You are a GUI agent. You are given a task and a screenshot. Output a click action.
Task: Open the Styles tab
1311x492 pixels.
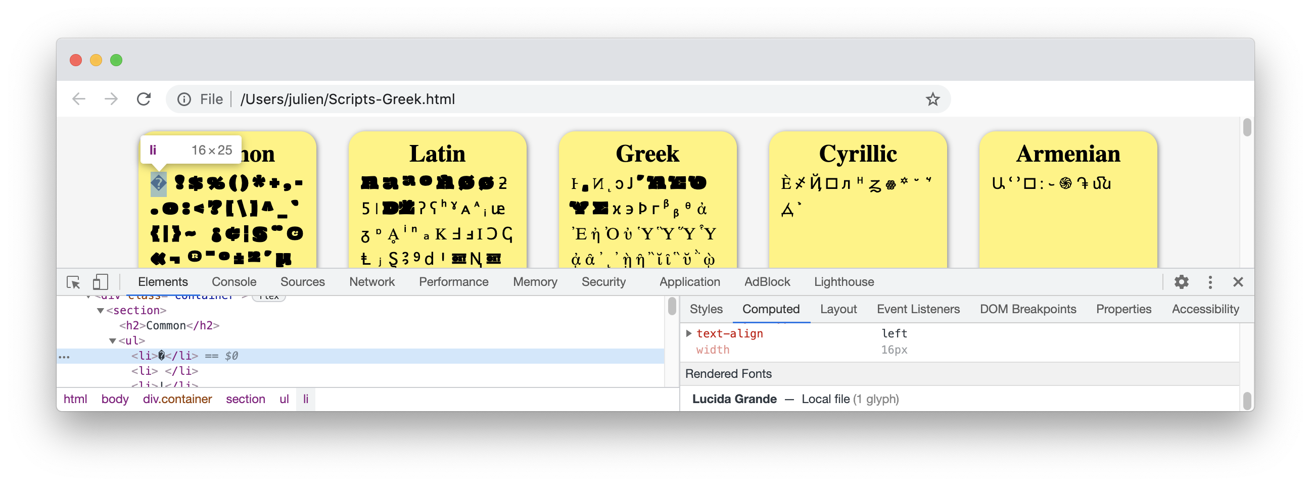(706, 309)
